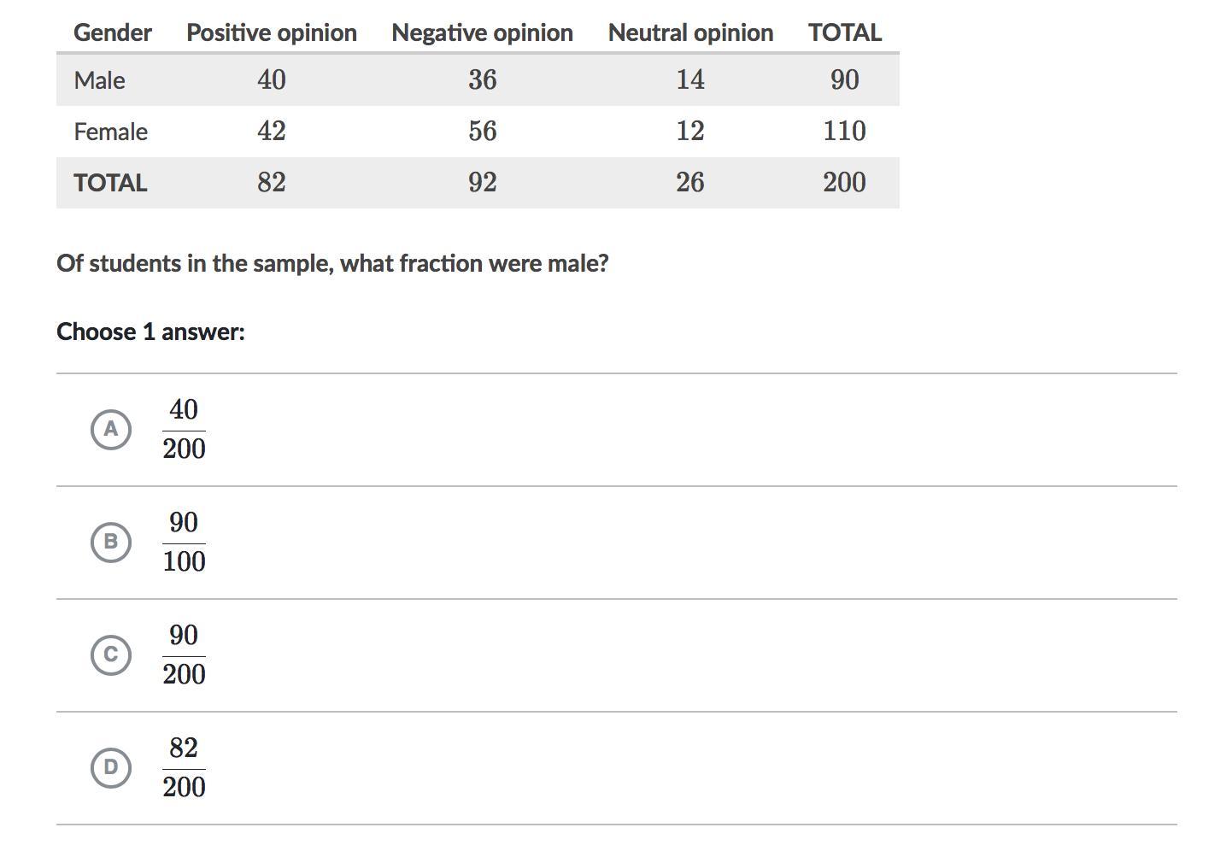This screenshot has width=1232, height=851.
Task: Mark option D as the answer
Action: tap(111, 767)
